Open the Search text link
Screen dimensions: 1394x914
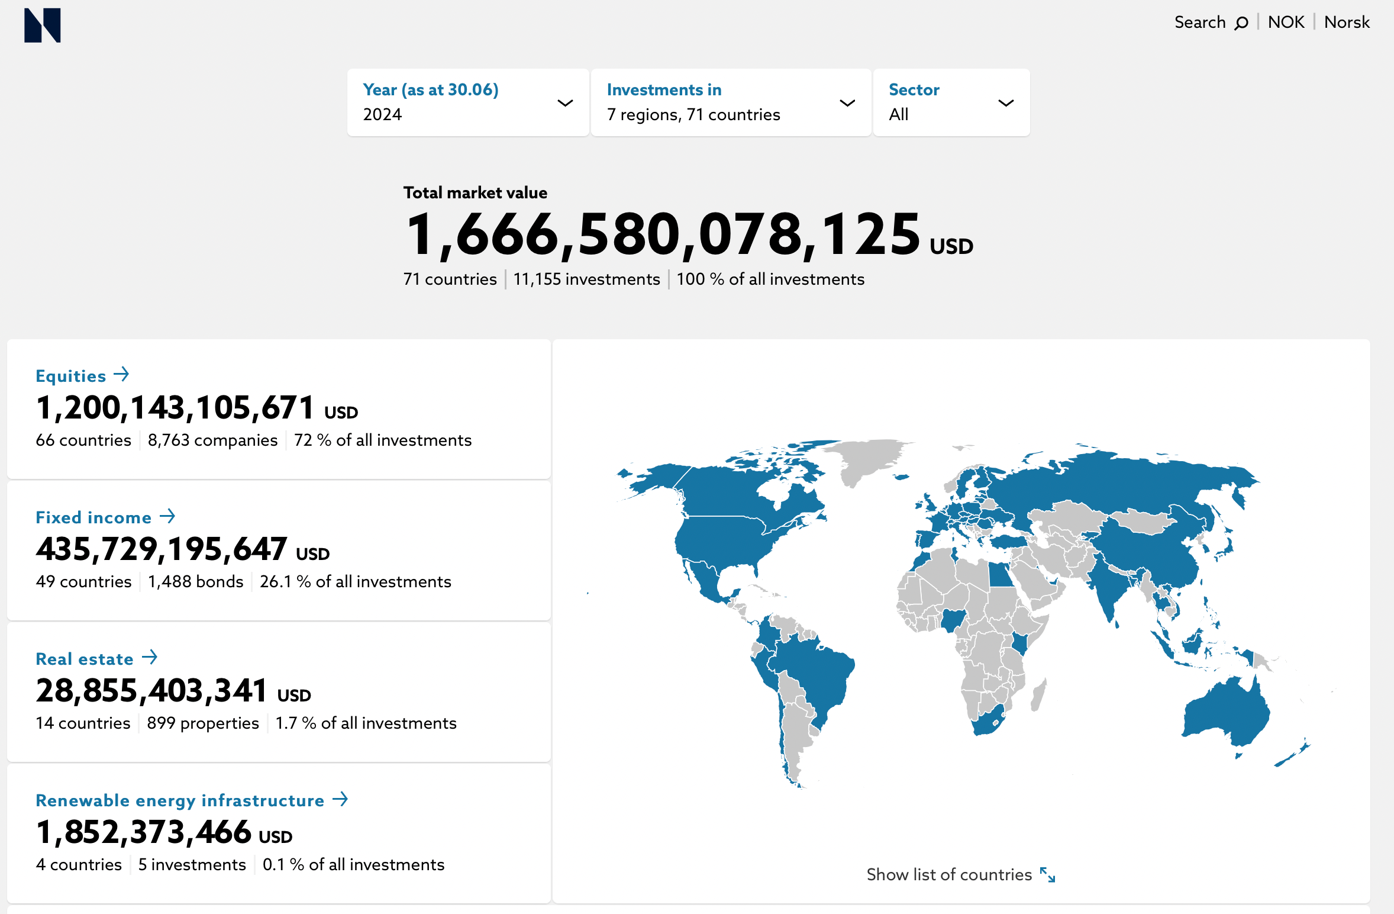point(1199,22)
